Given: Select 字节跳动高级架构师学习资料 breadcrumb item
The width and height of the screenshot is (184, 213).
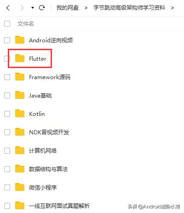Looking at the screenshot, I should pyautogui.click(x=129, y=8).
